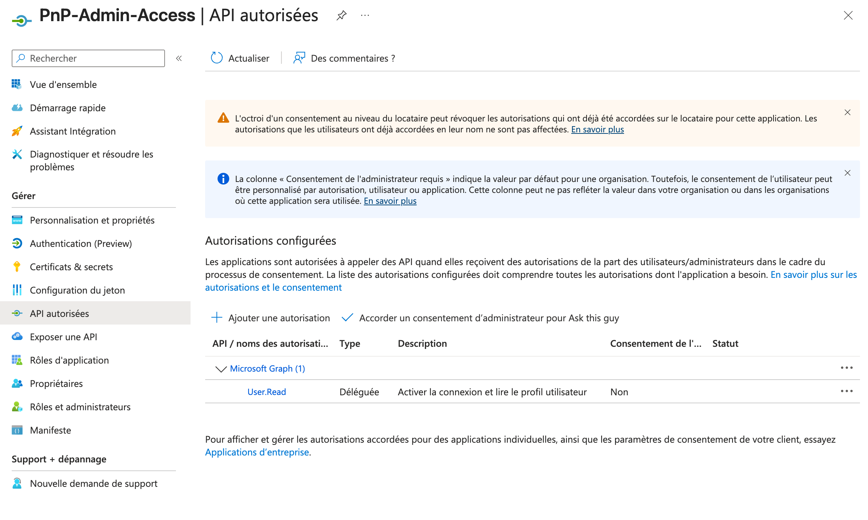Image resolution: width=868 pixels, height=520 pixels.
Task: Click the plus icon to ajouter une autorisation
Action: tap(216, 318)
